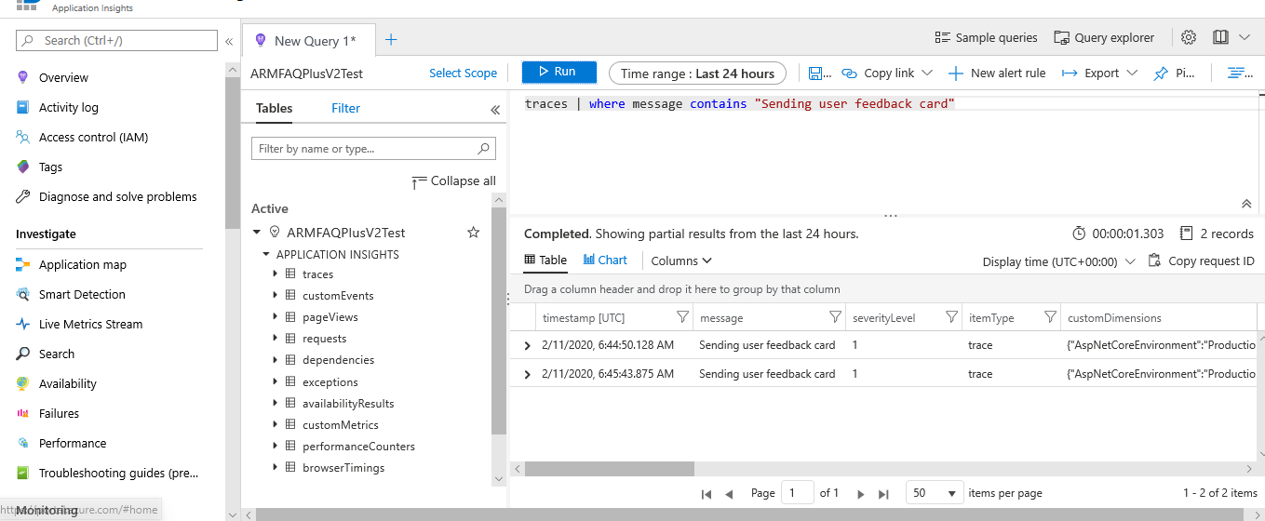Add a new query tab
The image size is (1265, 521).
(x=391, y=39)
